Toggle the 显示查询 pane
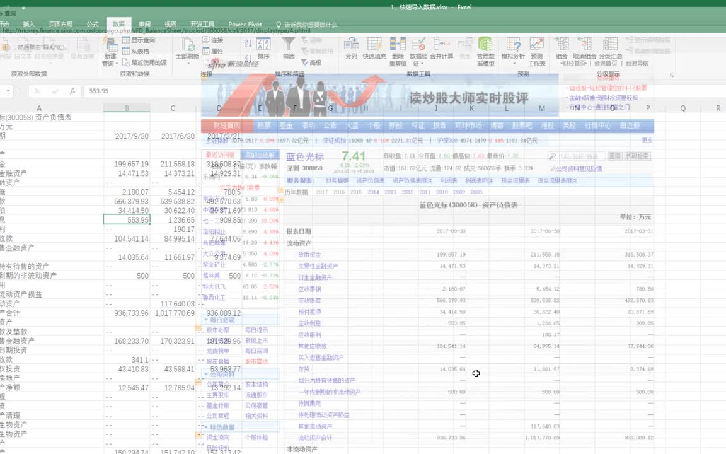This screenshot has width=726, height=454. [142, 40]
